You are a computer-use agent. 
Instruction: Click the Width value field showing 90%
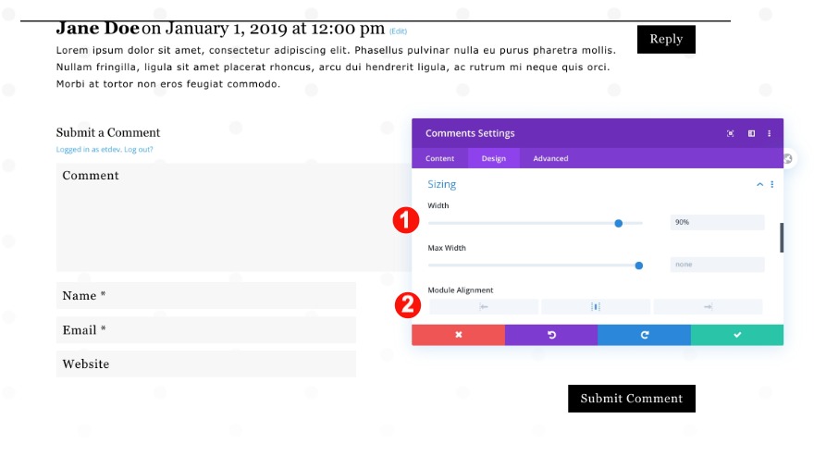[717, 223]
